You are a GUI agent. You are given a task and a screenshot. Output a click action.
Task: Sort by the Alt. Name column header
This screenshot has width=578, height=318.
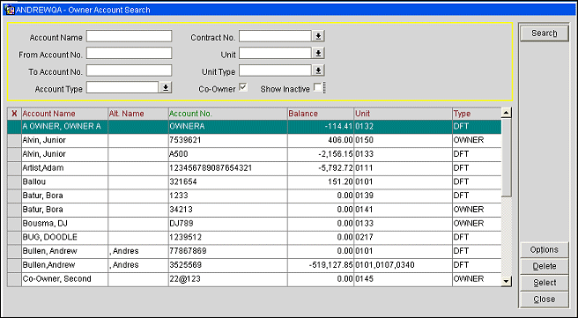tap(138, 114)
